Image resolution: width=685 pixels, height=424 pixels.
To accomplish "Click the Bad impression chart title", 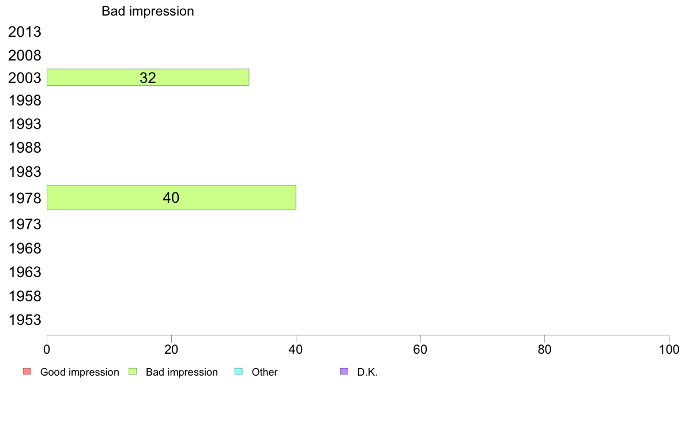I will click(148, 11).
